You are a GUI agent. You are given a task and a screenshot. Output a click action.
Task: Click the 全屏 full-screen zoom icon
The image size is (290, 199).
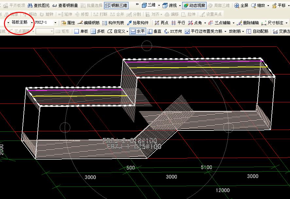coord(237,6)
